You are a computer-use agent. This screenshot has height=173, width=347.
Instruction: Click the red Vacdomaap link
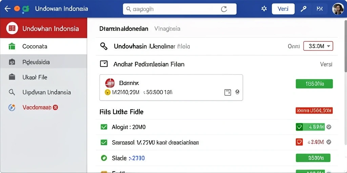[37, 107]
